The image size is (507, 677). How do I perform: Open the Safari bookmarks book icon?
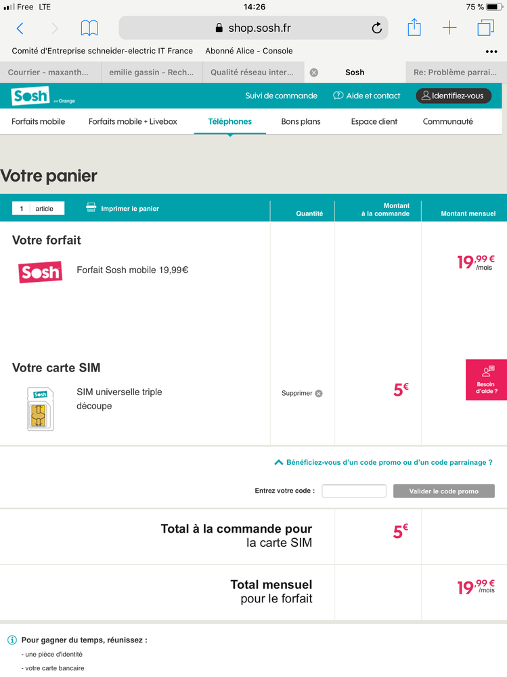pos(89,28)
